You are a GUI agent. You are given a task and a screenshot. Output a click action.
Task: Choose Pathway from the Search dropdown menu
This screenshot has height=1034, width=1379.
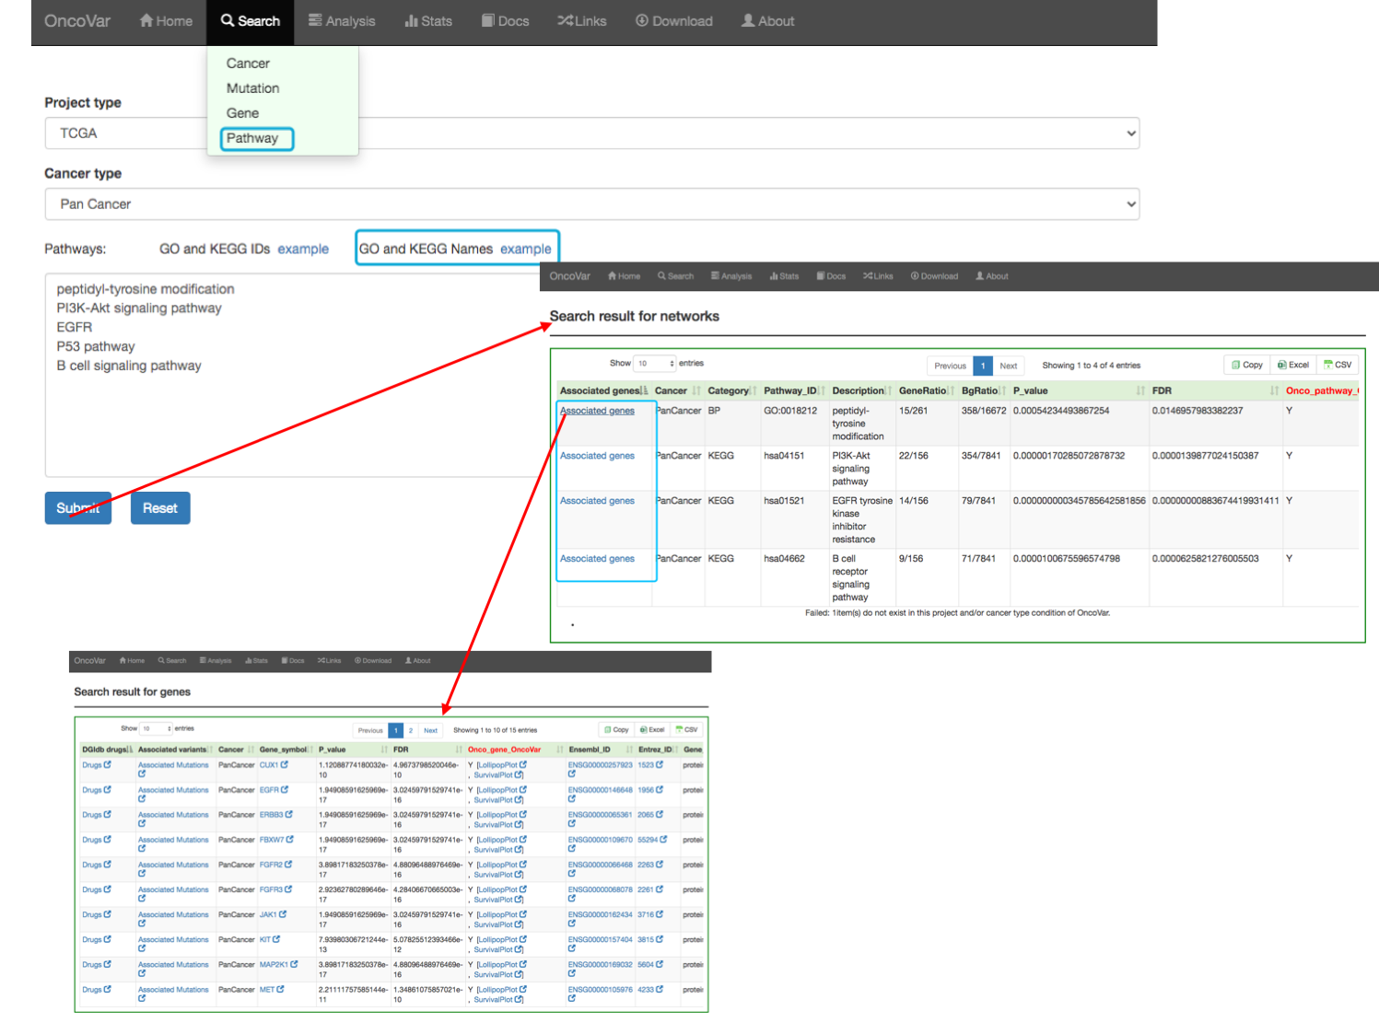pos(252,138)
